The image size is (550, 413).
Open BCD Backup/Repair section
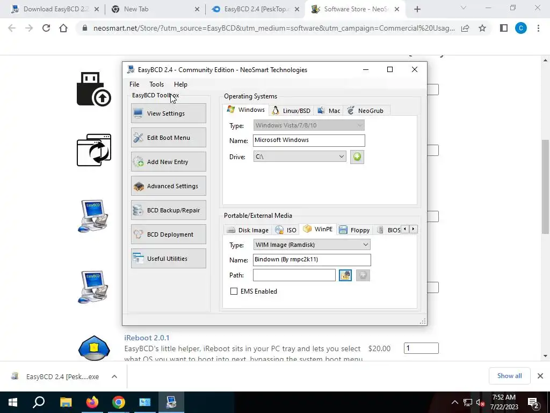[x=168, y=210]
